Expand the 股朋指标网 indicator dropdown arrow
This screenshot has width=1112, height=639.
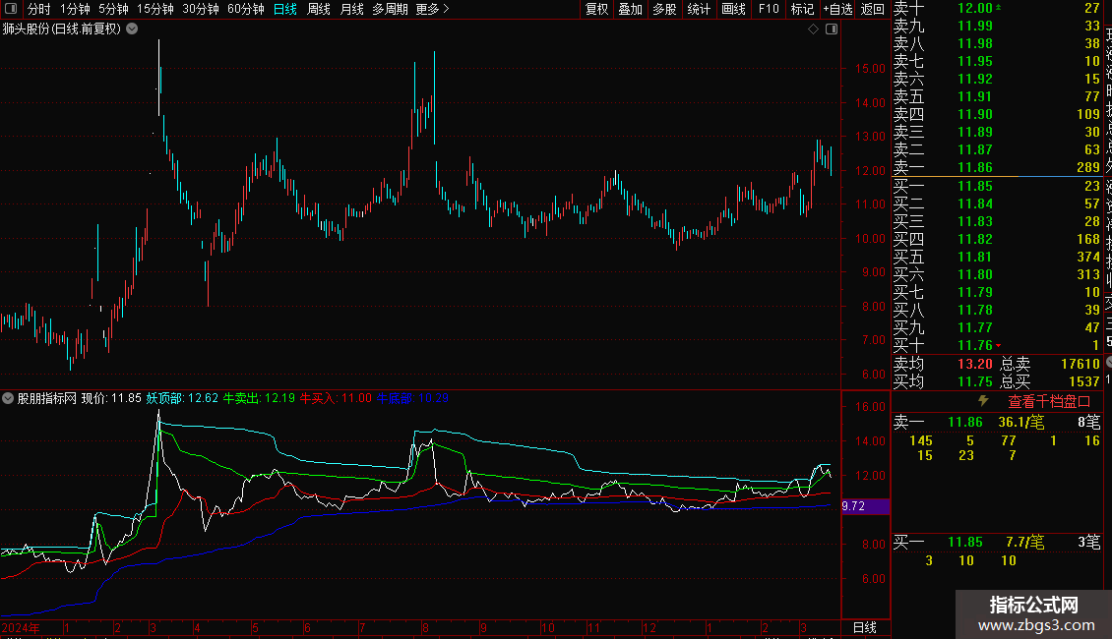click(8, 398)
